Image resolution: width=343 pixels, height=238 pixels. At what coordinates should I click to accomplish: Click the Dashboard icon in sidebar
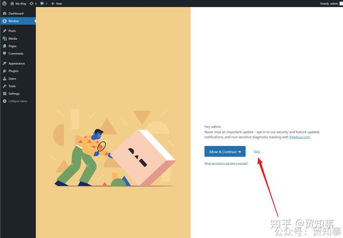point(5,13)
